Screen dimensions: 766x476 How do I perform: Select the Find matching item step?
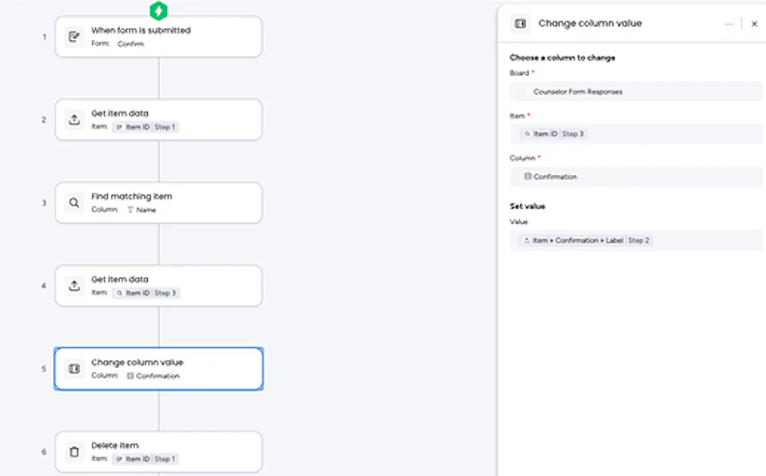[x=159, y=203]
